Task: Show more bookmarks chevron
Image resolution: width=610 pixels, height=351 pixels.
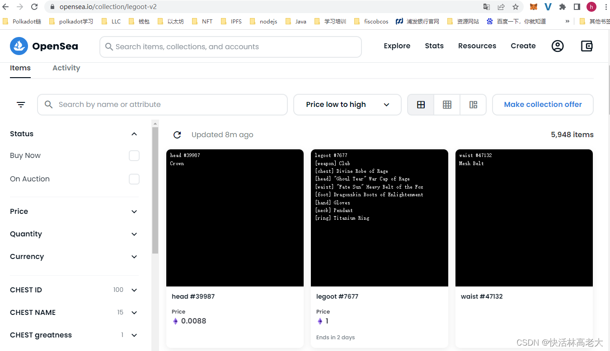Action: point(568,21)
